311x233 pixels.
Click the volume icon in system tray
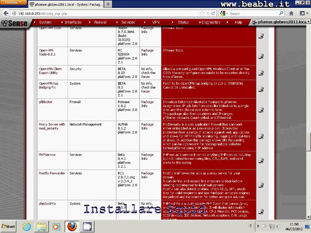click(x=279, y=226)
